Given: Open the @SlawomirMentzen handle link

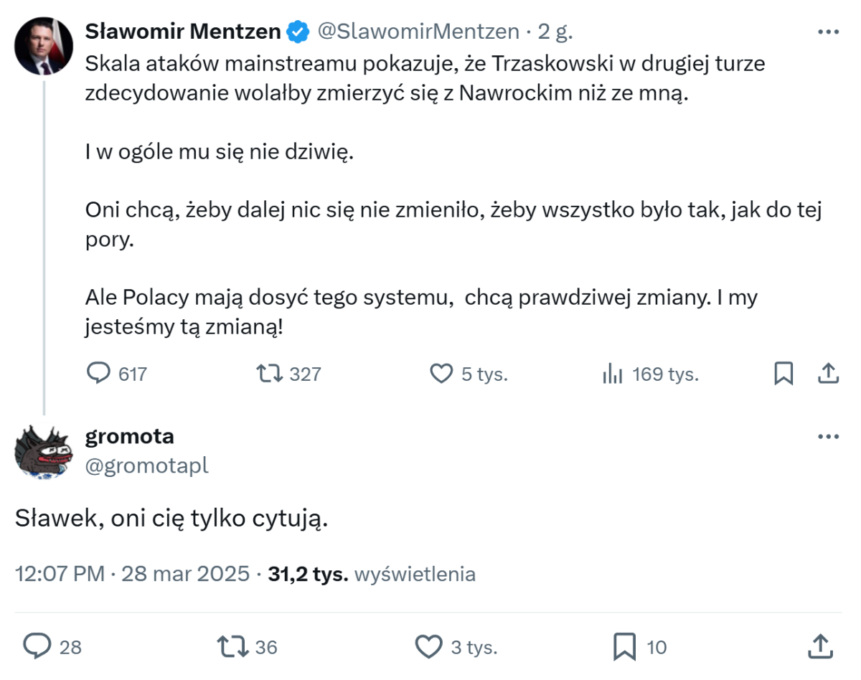Looking at the screenshot, I should coord(418,32).
